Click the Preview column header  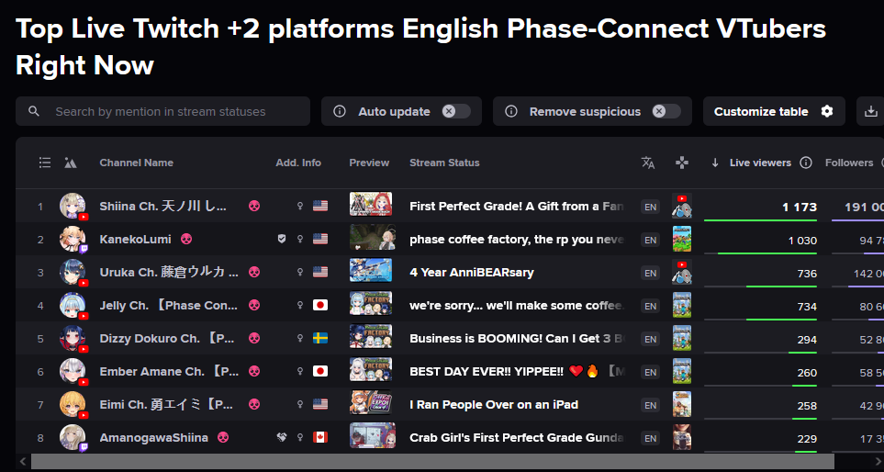[x=369, y=163]
